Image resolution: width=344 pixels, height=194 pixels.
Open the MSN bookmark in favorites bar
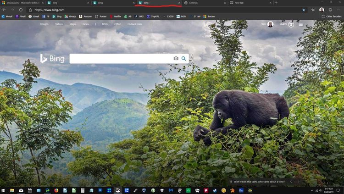click(x=182, y=17)
